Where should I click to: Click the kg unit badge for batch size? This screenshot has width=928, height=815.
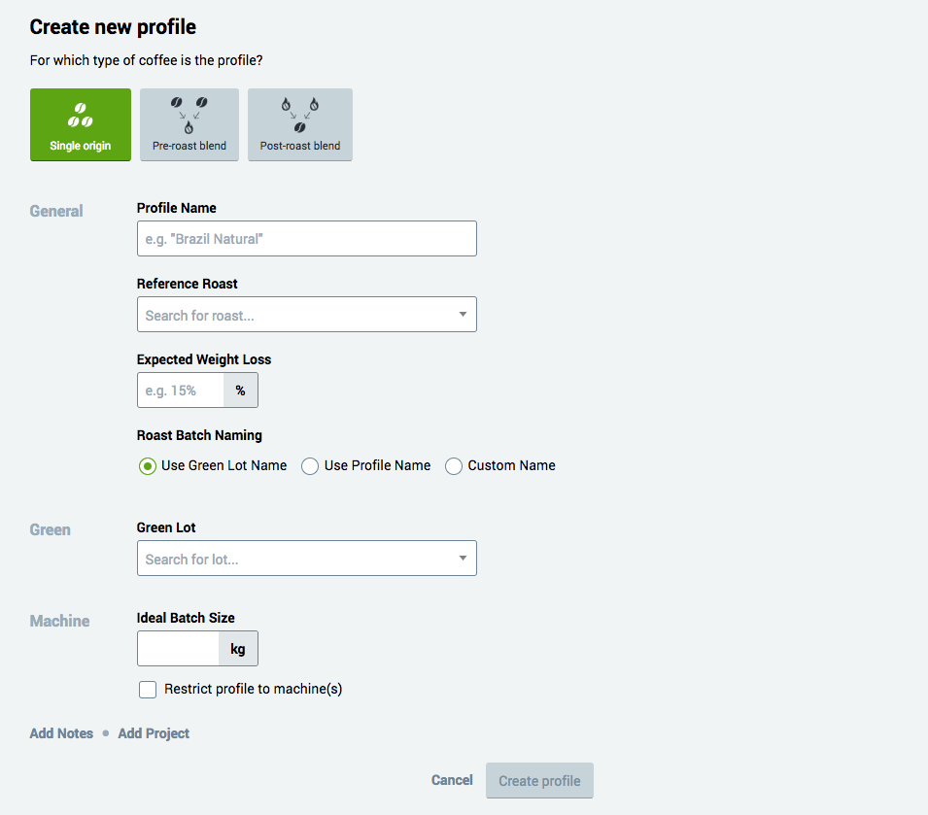[x=238, y=649]
